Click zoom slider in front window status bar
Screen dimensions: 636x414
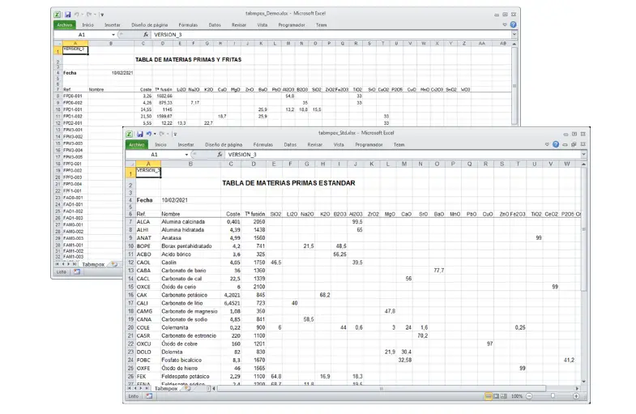(x=552, y=397)
